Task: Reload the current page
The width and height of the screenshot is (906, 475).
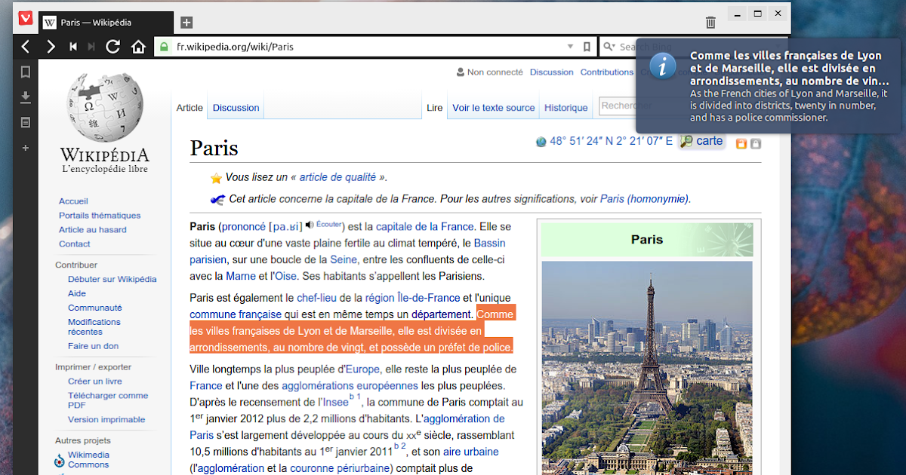Action: click(113, 47)
